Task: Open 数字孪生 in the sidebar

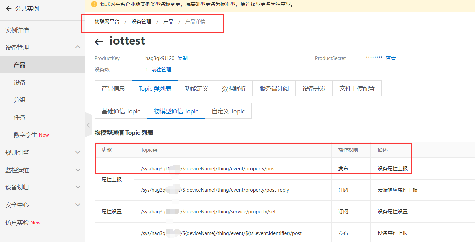Action: tap(25, 135)
